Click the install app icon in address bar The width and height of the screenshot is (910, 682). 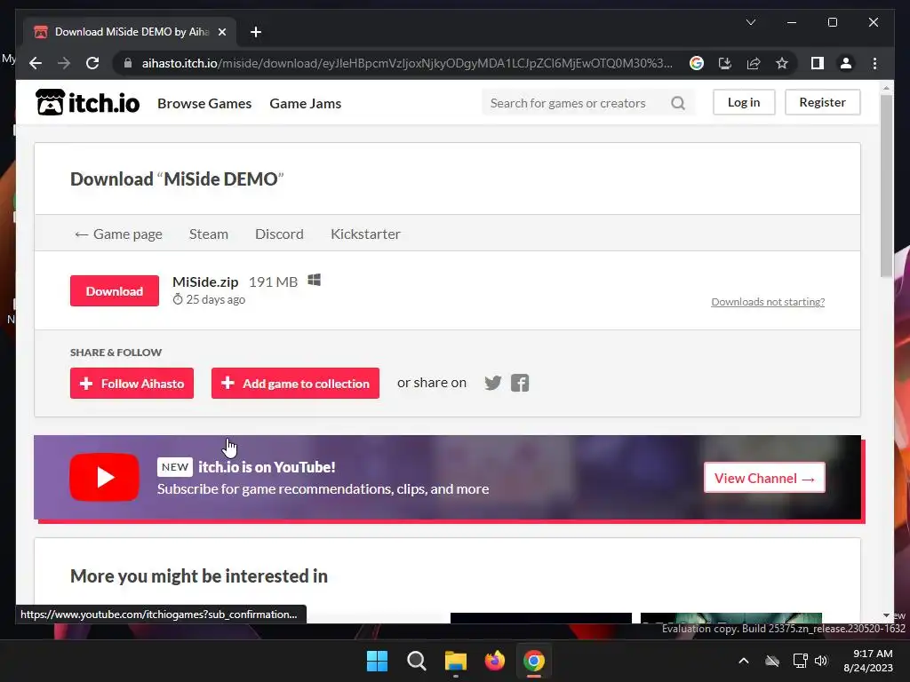click(x=725, y=63)
